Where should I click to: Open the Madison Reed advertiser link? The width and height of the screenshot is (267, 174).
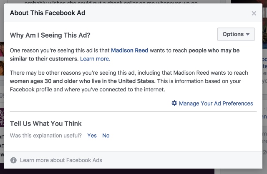click(130, 50)
